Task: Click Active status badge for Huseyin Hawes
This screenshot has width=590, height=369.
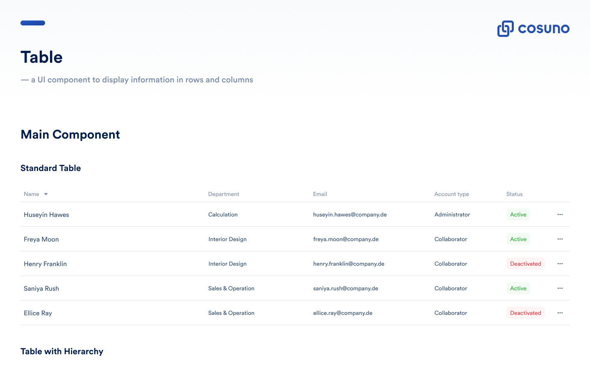Action: [x=518, y=214]
